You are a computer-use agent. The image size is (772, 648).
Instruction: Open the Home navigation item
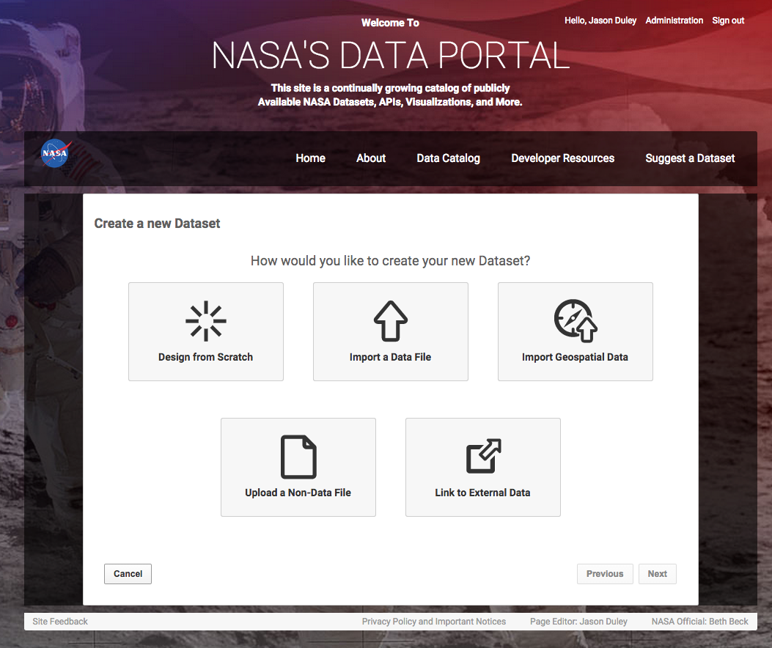coord(310,158)
